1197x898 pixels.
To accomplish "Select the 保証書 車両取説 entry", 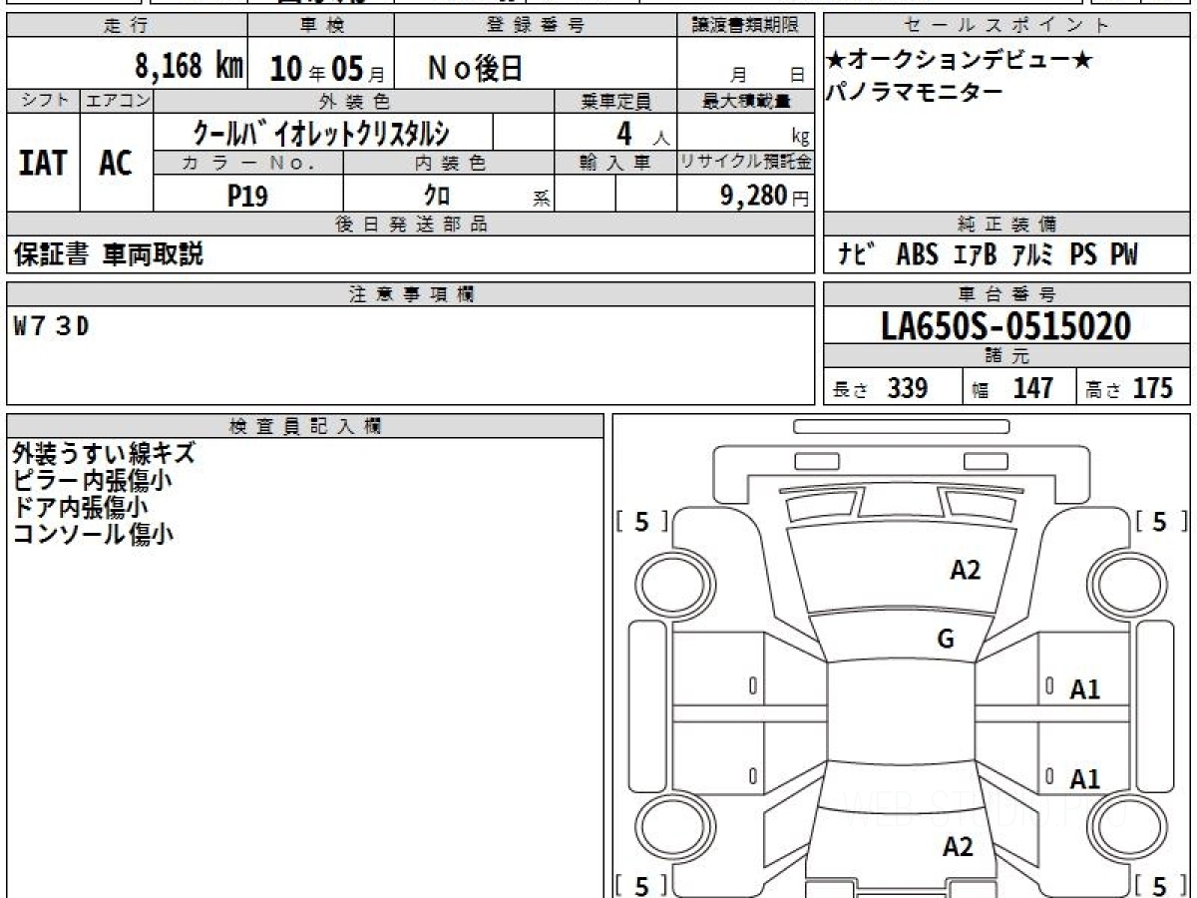I will [109, 254].
